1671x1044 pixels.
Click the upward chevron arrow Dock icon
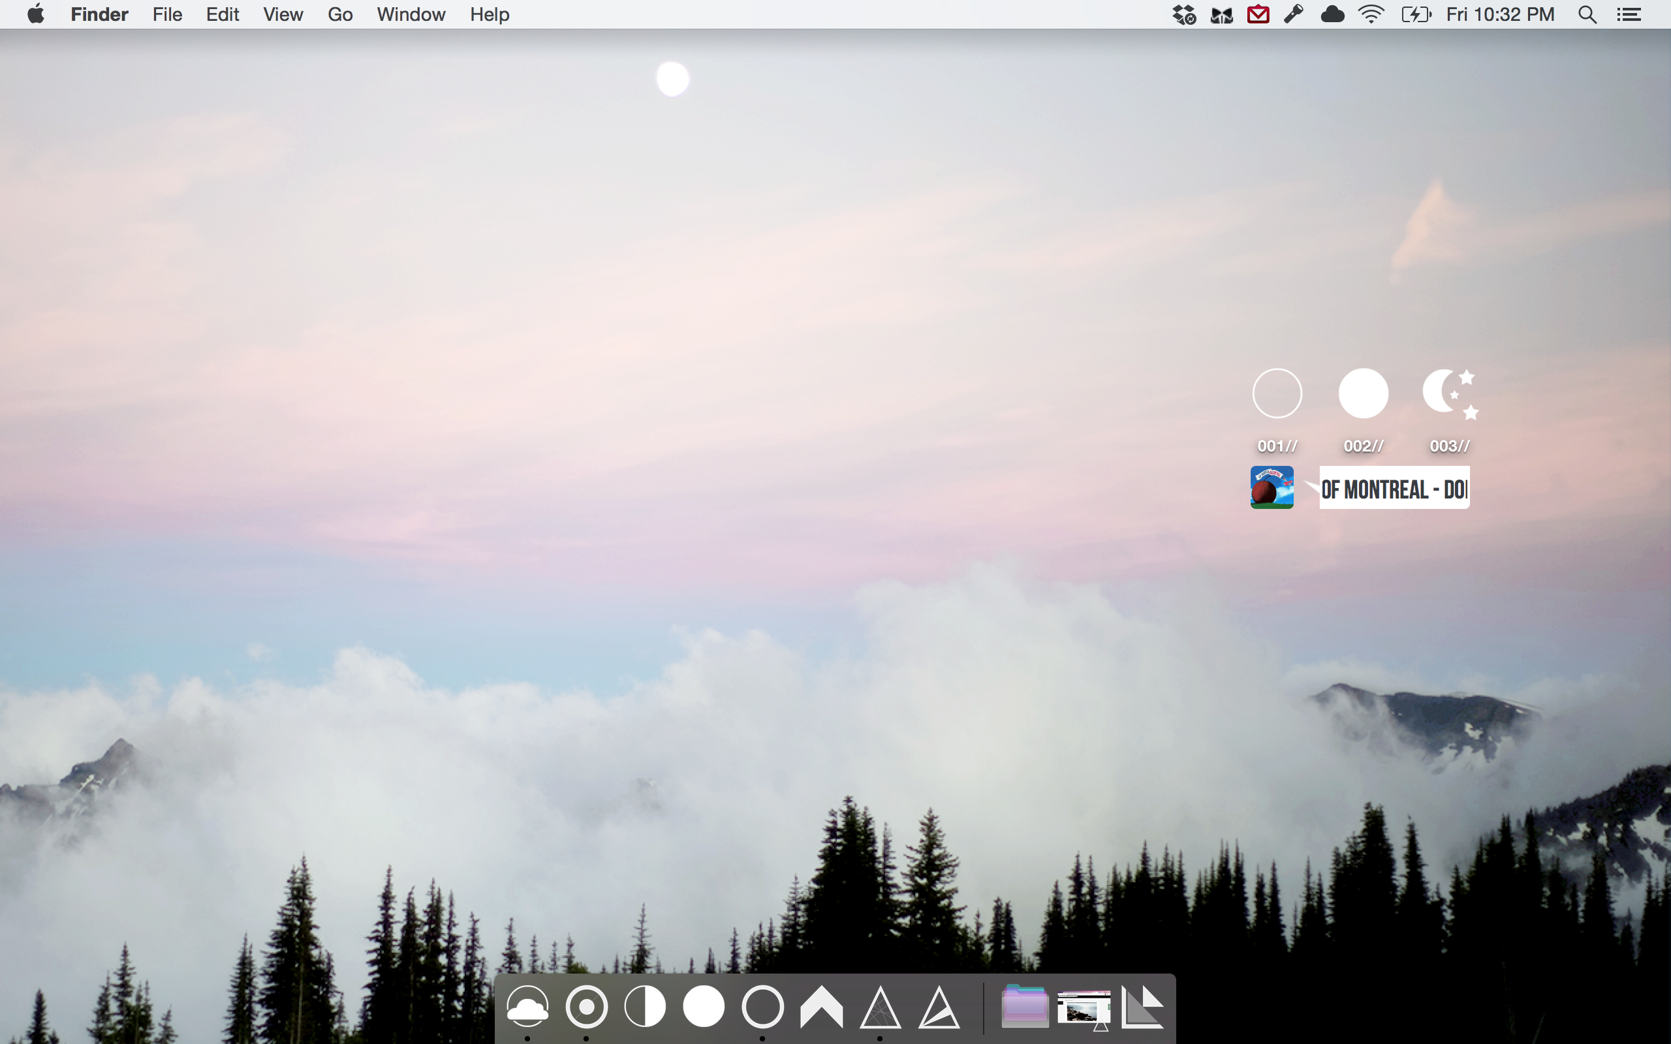pos(821,1007)
